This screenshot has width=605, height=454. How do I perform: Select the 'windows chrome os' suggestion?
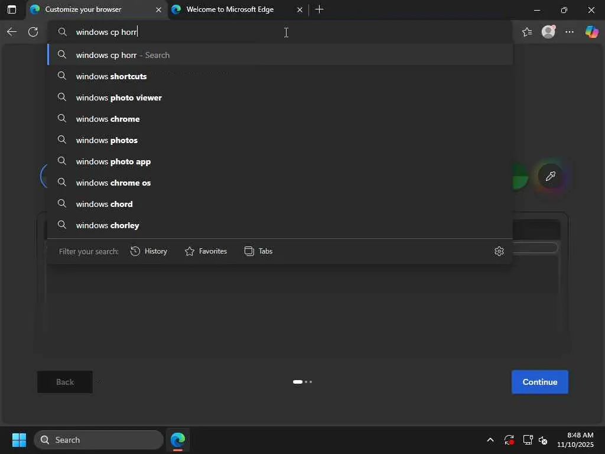tap(280, 182)
